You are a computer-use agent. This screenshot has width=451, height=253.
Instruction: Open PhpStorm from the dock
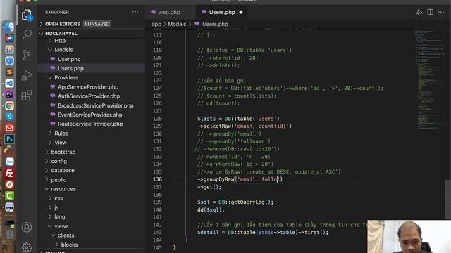point(9,94)
